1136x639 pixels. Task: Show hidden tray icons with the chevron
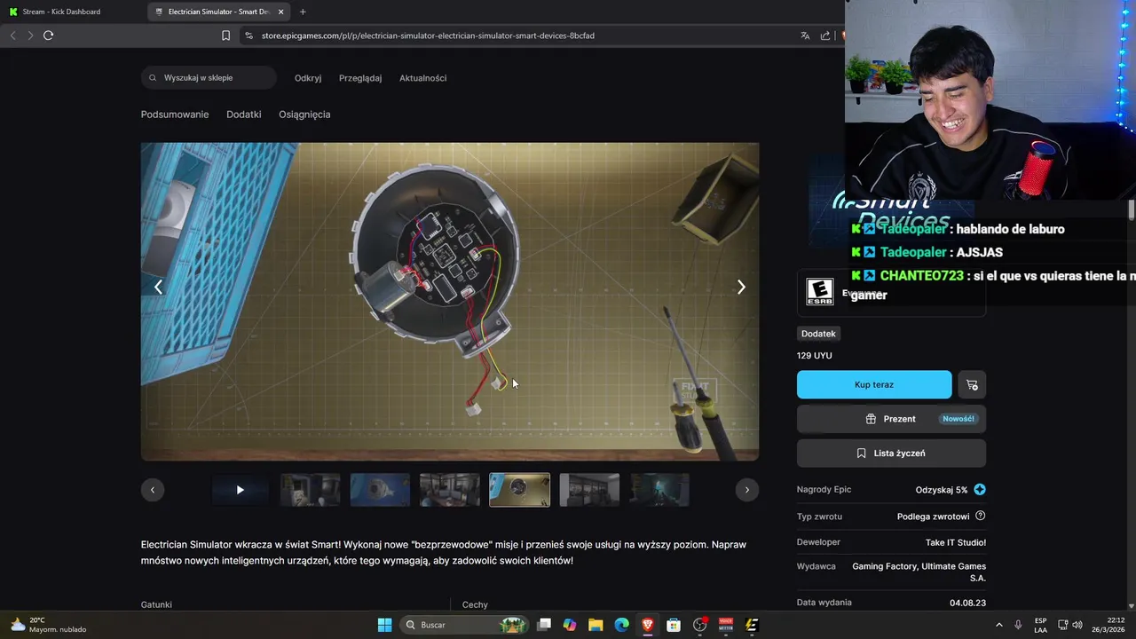[x=999, y=625]
